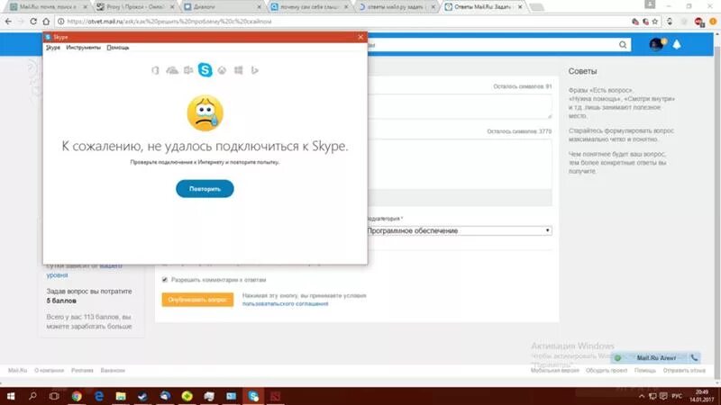Click the taskbar clock showing 20:49
Screen dimensions: 721x405
(x=702, y=396)
